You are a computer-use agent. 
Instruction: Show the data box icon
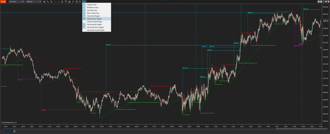[62, 1]
